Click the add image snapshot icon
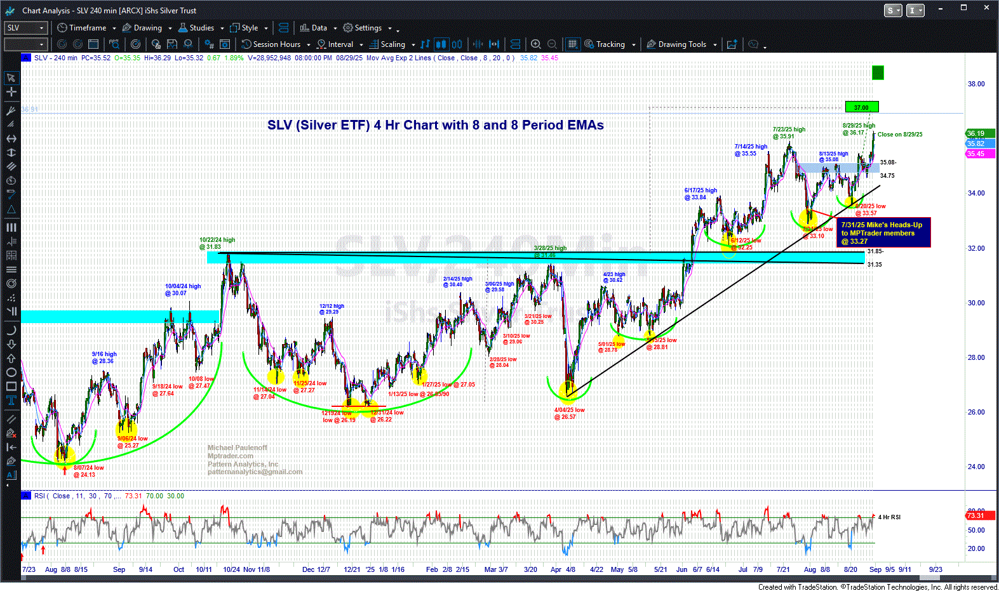The image size is (999, 591). [732, 44]
